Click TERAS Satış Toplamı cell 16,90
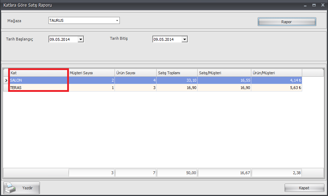The image size is (328, 196). pyautogui.click(x=177, y=88)
